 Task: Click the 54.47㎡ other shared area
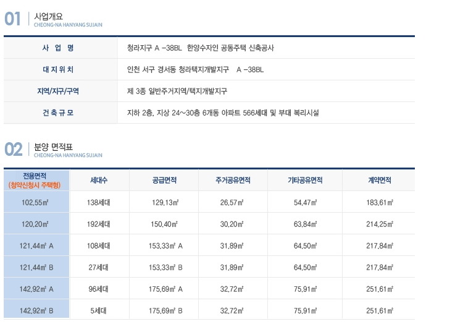pos(305,202)
